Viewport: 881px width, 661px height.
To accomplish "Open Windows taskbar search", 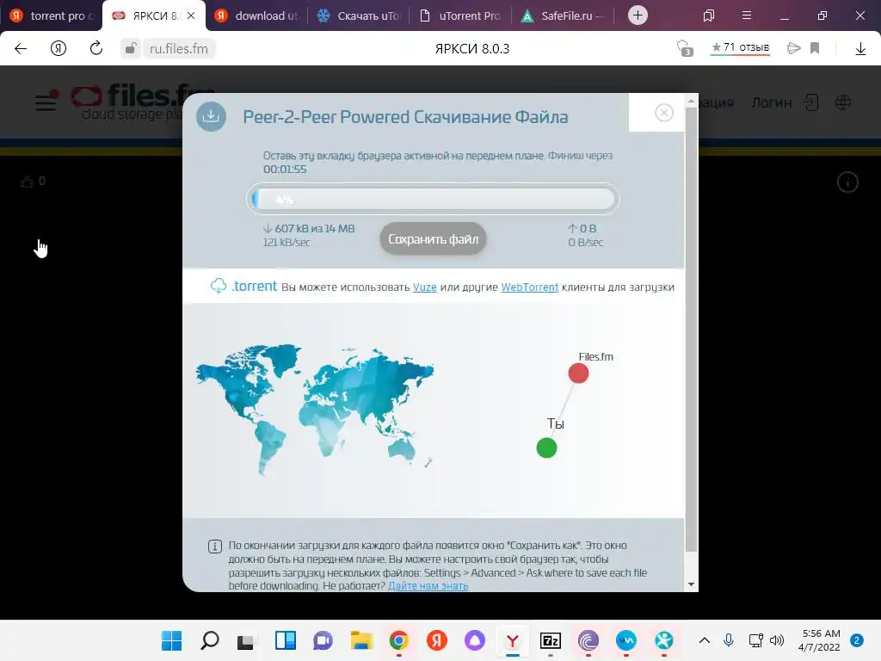I will [210, 640].
